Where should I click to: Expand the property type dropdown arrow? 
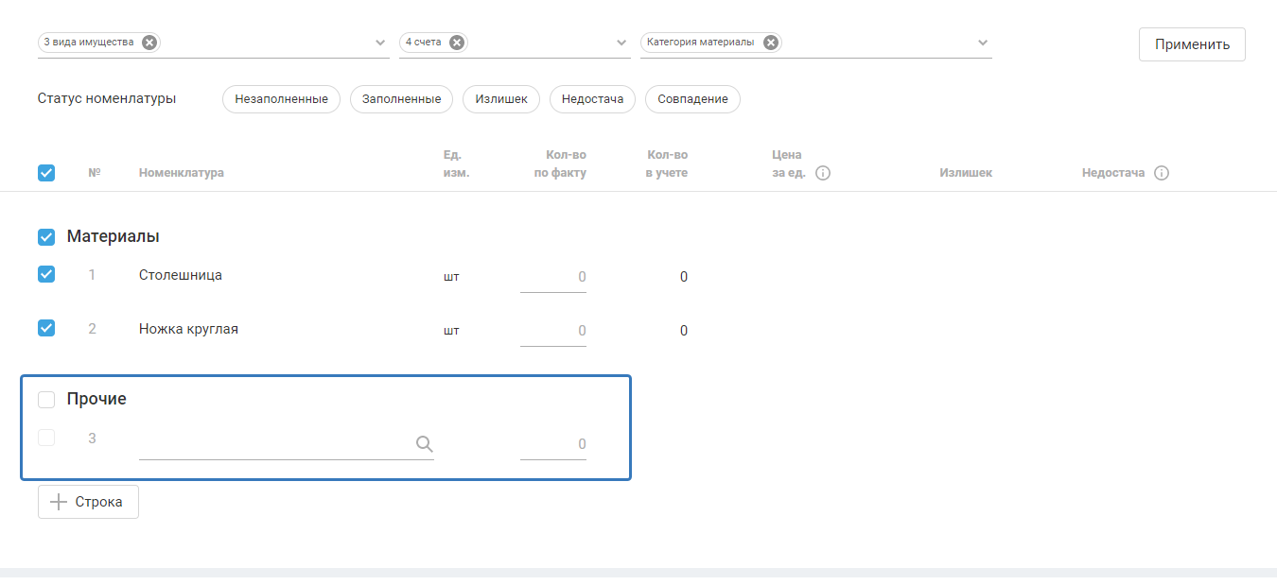pyautogui.click(x=380, y=43)
